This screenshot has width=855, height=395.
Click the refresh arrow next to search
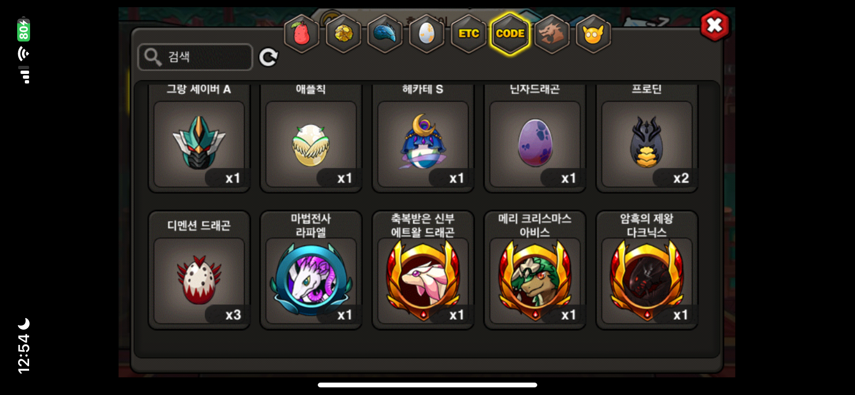pos(269,57)
